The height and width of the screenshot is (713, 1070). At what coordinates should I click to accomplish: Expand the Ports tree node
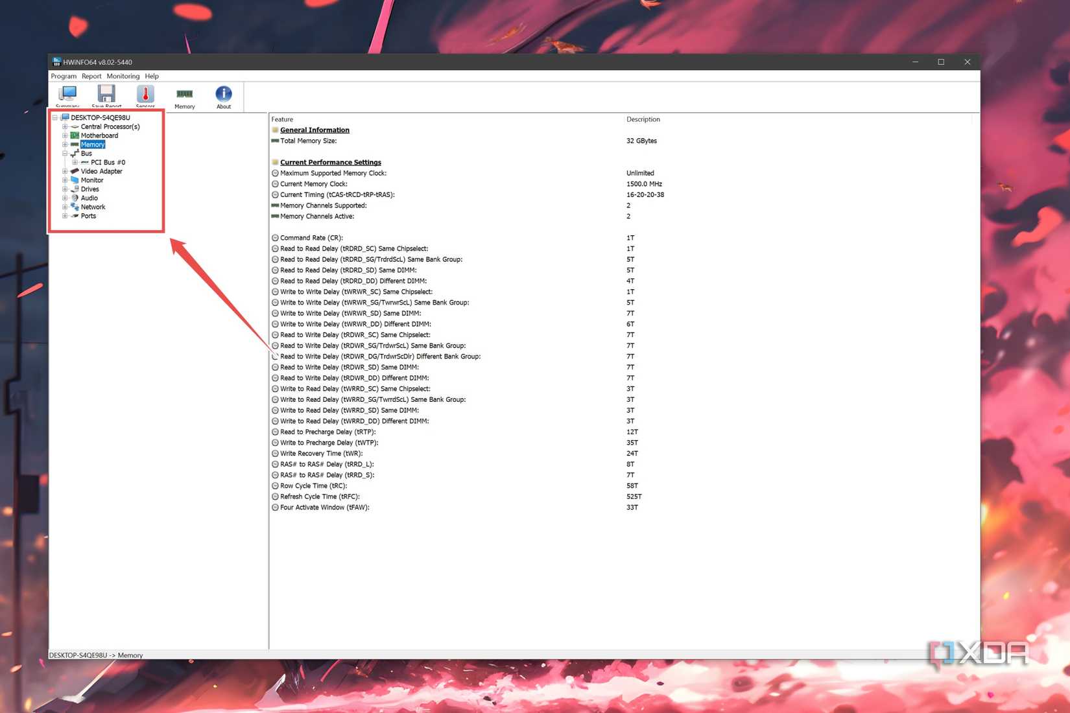[65, 216]
